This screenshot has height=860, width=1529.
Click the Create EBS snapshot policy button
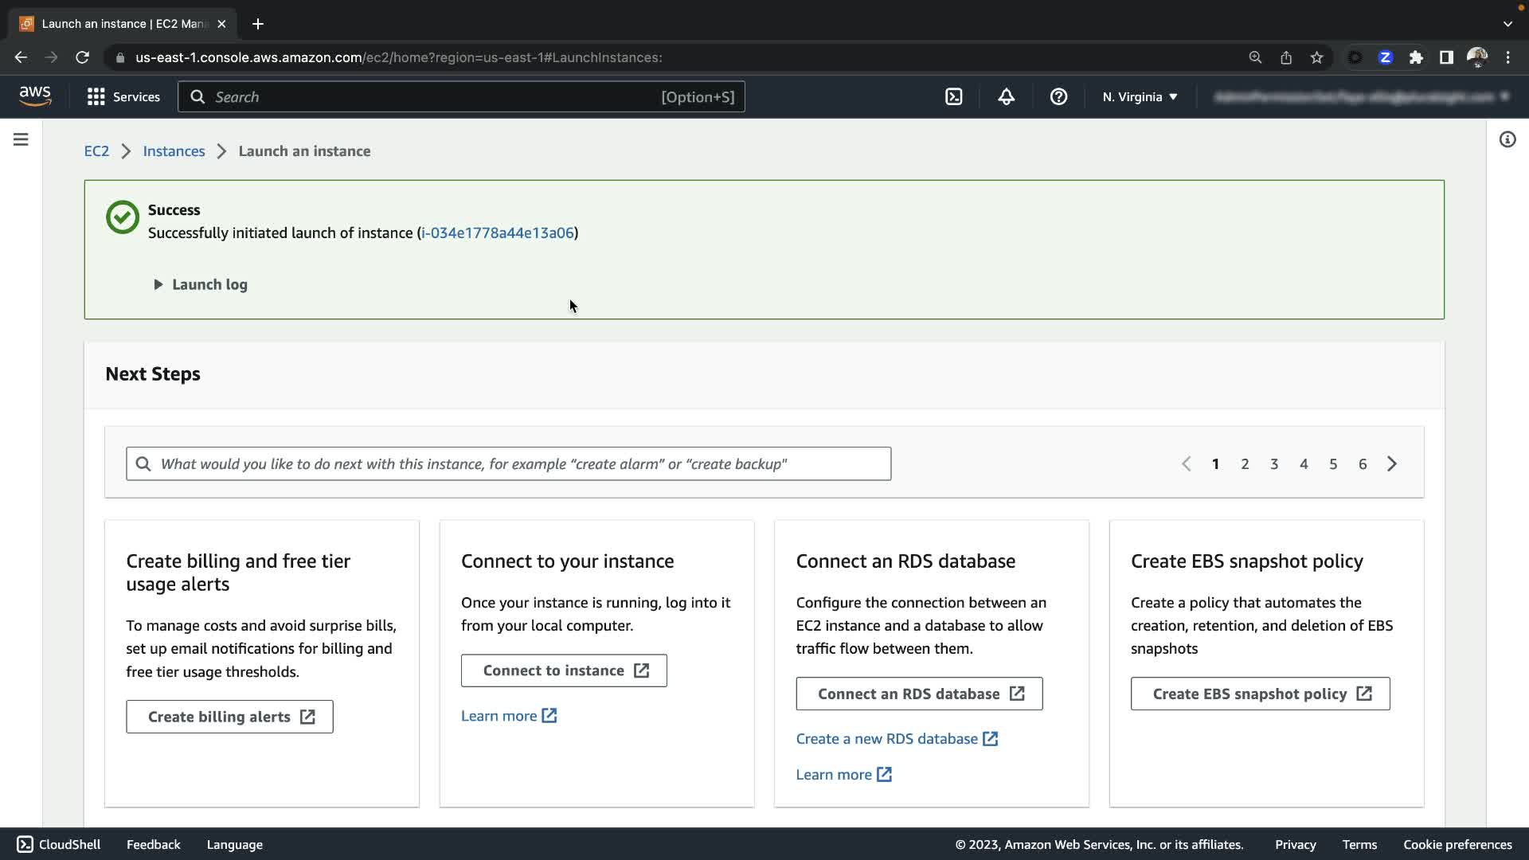1260,694
